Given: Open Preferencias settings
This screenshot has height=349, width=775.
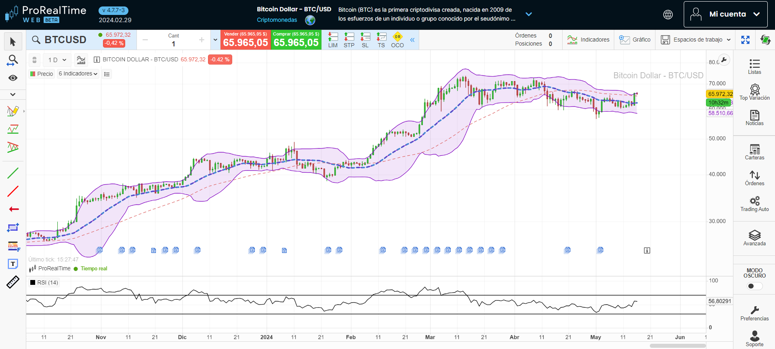Looking at the screenshot, I should click(754, 313).
